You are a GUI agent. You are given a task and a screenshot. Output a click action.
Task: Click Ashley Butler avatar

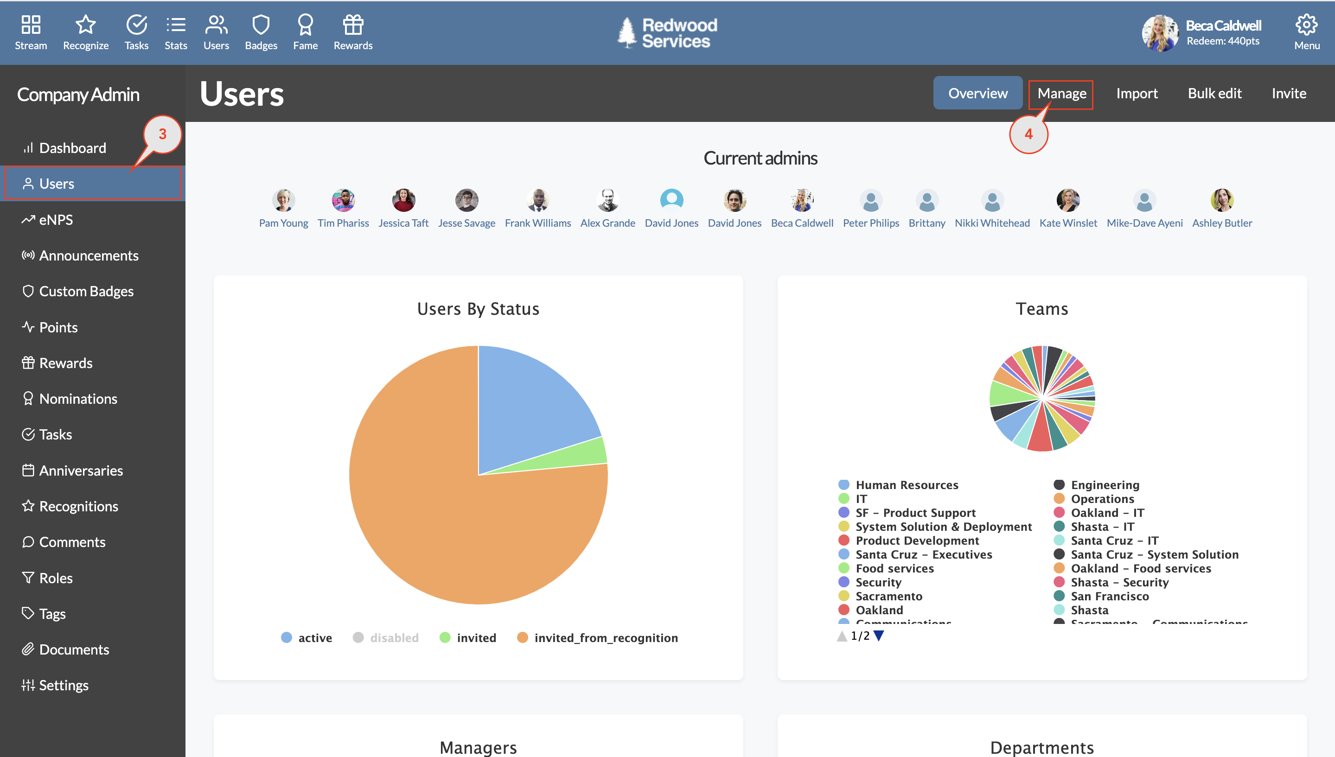pos(1222,200)
